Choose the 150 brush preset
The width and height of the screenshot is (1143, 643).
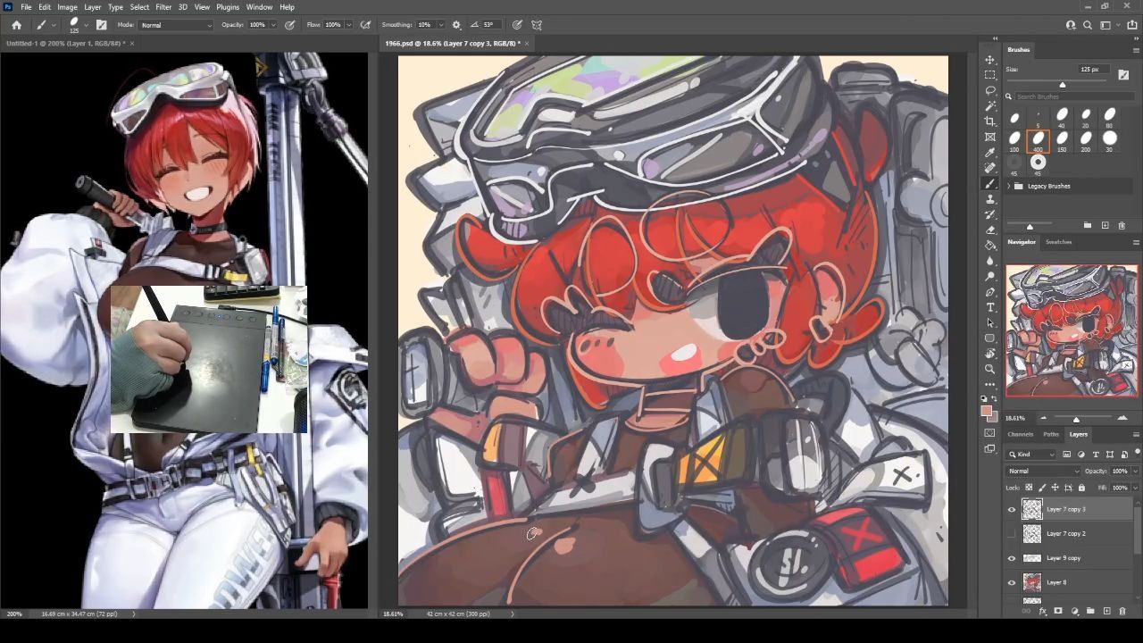(x=1062, y=140)
